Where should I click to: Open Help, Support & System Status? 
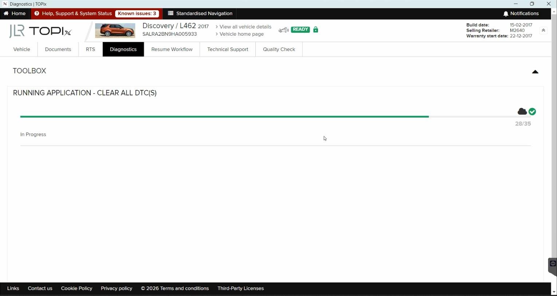pyautogui.click(x=73, y=13)
